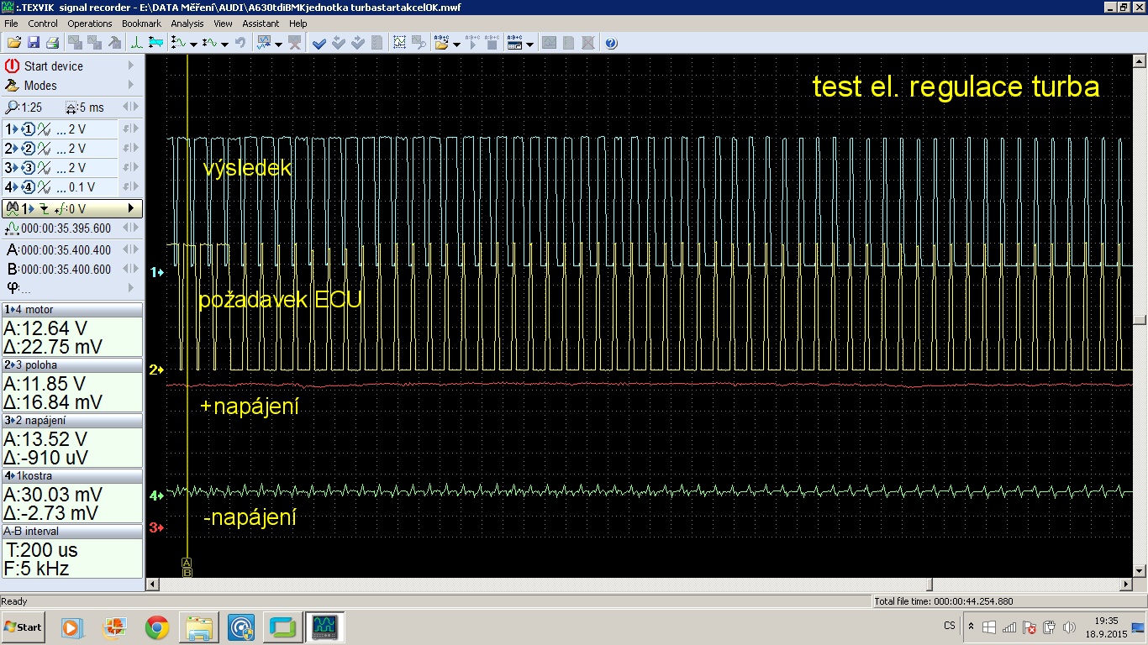Click channel 3 coupling wave icon
1148x645 pixels.
tap(44, 168)
